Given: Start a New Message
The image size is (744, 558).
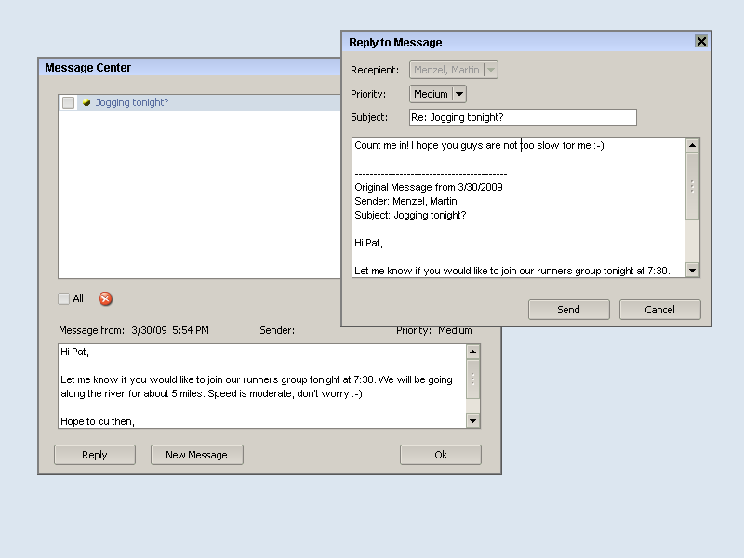Looking at the screenshot, I should click(196, 455).
